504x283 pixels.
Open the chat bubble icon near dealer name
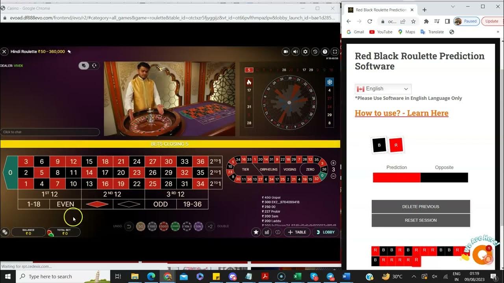[x=83, y=66]
